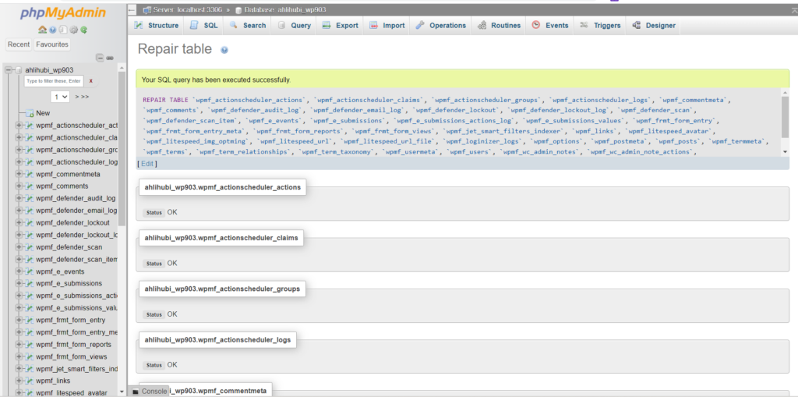The height and width of the screenshot is (397, 798).
Task: Click the table icon for wpmf_defender_scan
Action: pos(30,247)
